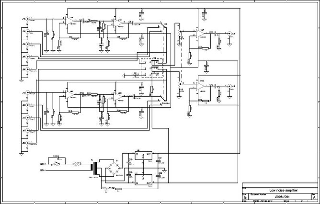Select the J5B output connector
Image resolution: width=320 pixels, height=204 pixels.
(229, 87)
